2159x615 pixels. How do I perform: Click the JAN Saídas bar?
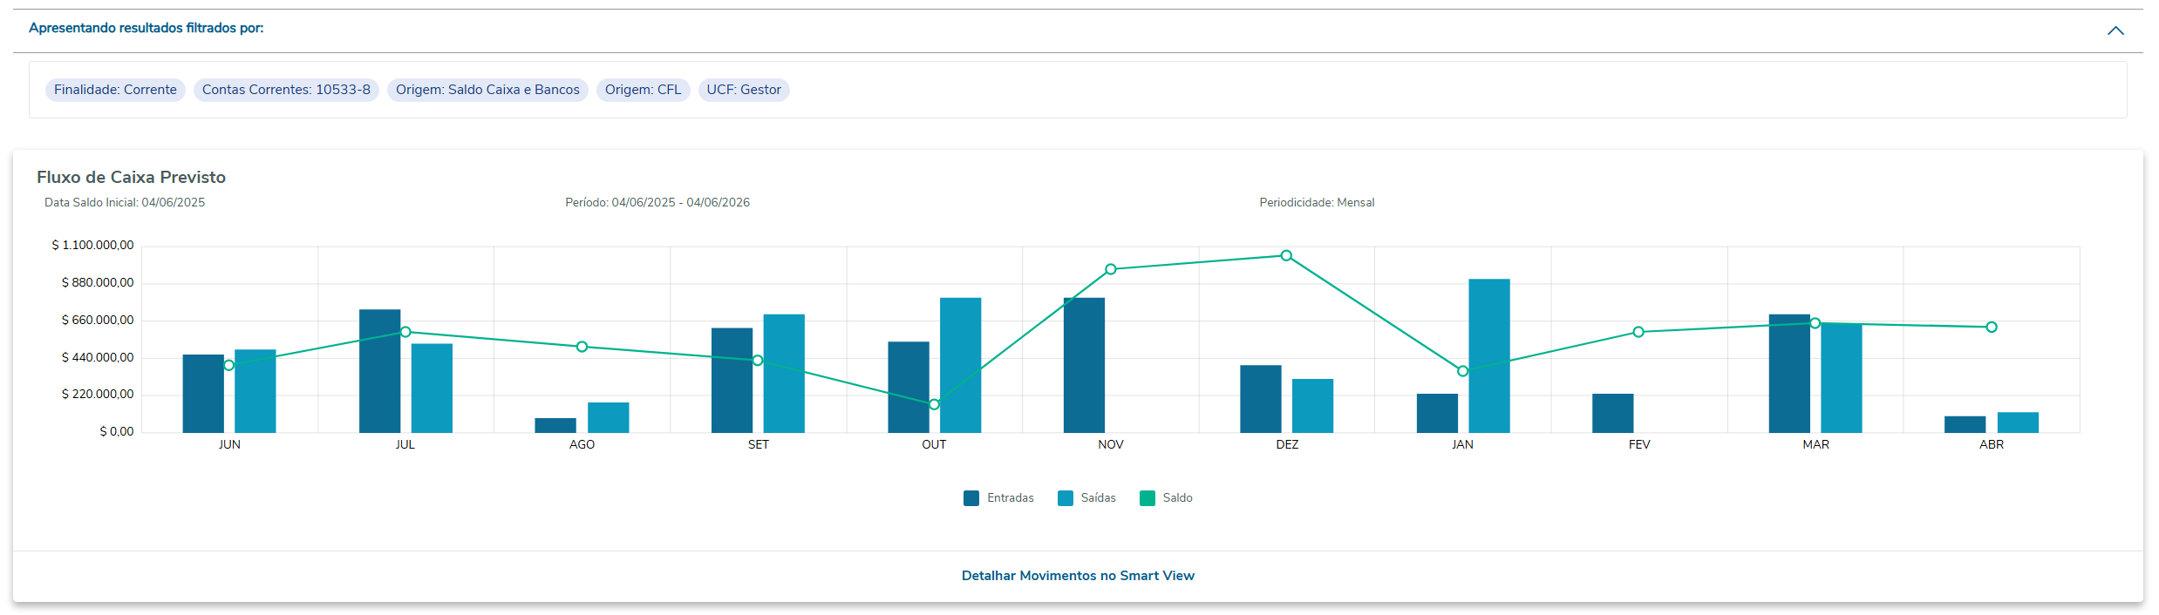point(1489,356)
